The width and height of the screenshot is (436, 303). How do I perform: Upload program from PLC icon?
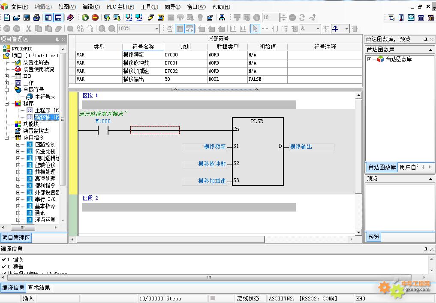click(107, 18)
